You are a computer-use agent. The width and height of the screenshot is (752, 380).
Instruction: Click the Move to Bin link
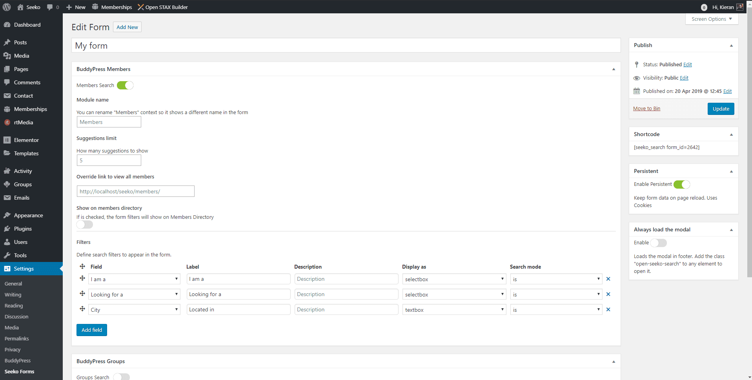pyautogui.click(x=646, y=109)
